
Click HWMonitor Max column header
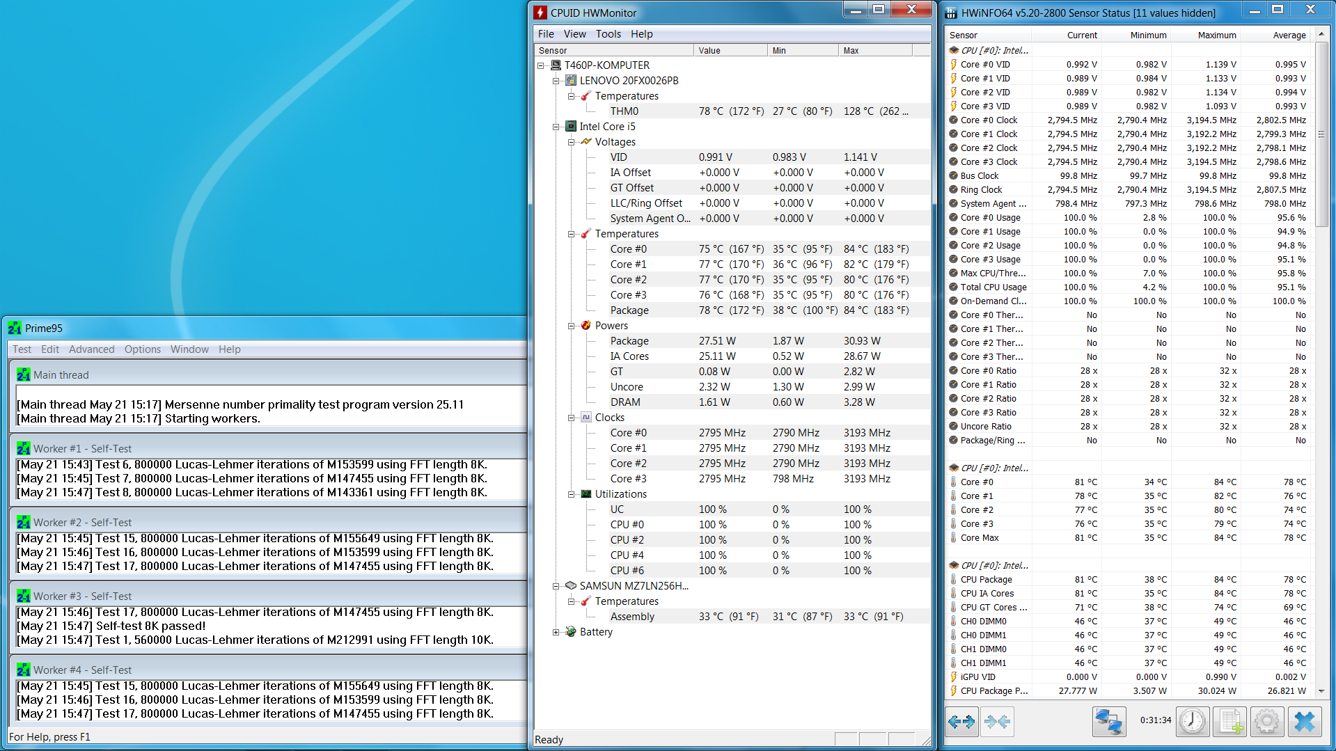click(x=875, y=50)
